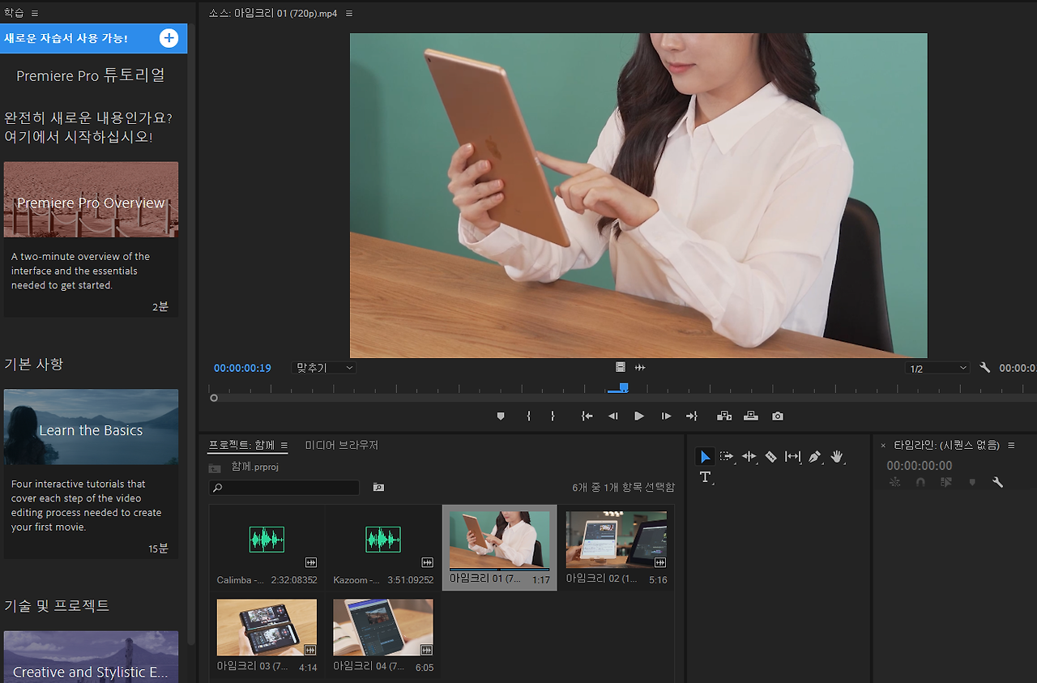The width and height of the screenshot is (1037, 683).
Task: Select the Track Select Forward tool
Action: click(x=727, y=457)
